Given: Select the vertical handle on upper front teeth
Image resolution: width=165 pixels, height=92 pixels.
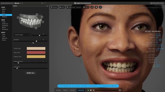Looking at the screenshot, I should coord(37,18).
